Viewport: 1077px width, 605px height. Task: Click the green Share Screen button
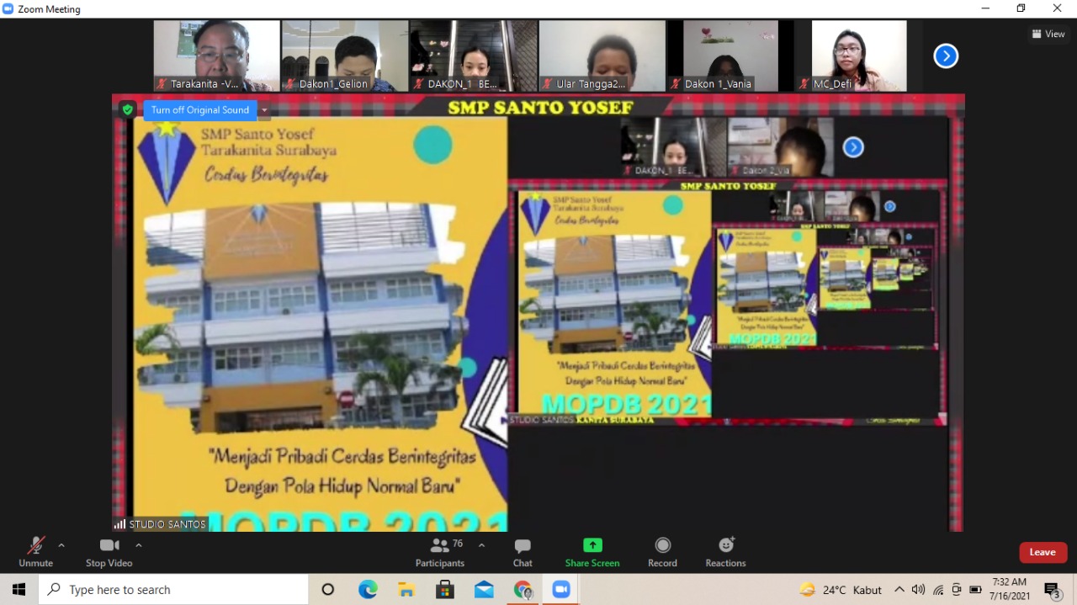click(592, 552)
